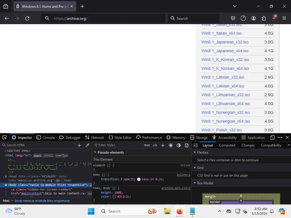This screenshot has height=218, width=291.
Task: Open the Performance tab
Action: [149, 138]
